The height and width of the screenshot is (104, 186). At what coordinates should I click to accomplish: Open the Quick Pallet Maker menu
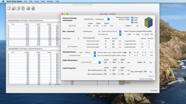[14, 1]
